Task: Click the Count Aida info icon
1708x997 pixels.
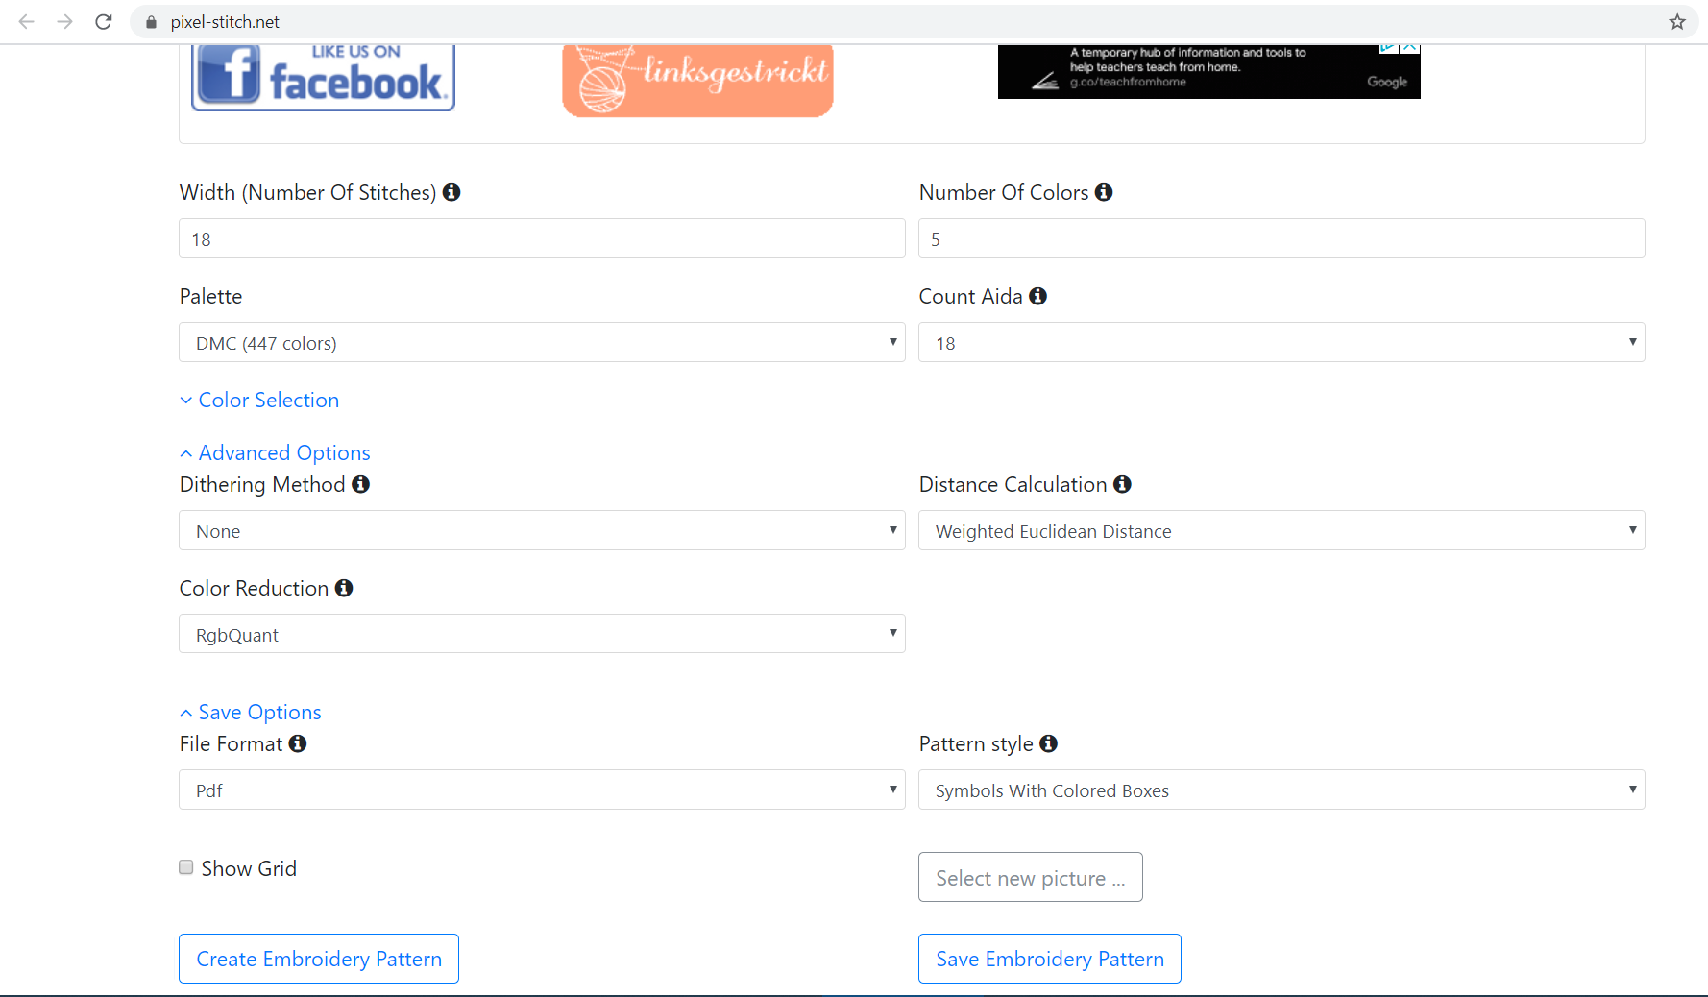Action: pyautogui.click(x=1037, y=296)
